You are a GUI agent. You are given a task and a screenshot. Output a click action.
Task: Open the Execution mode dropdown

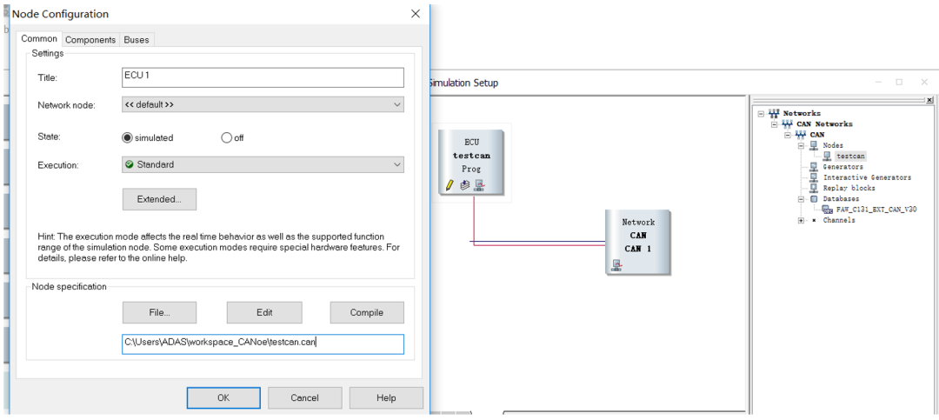point(397,164)
